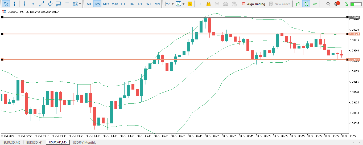The width and height of the screenshot is (363, 145).
Task: Pick the trendline drawing tool
Action: coord(42,4)
